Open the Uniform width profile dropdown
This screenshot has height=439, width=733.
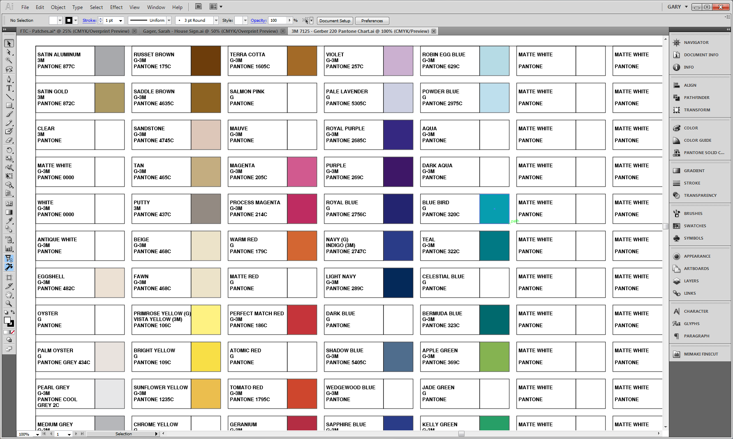[x=169, y=21]
